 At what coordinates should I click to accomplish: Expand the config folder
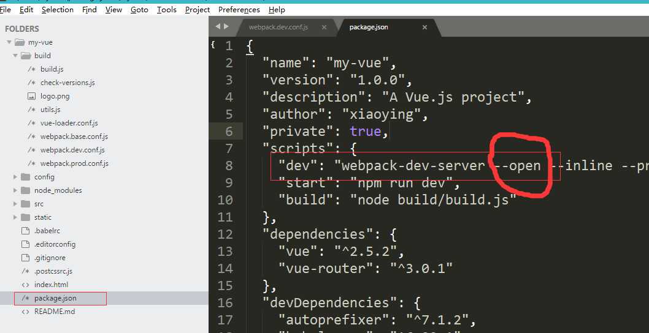[x=15, y=177]
